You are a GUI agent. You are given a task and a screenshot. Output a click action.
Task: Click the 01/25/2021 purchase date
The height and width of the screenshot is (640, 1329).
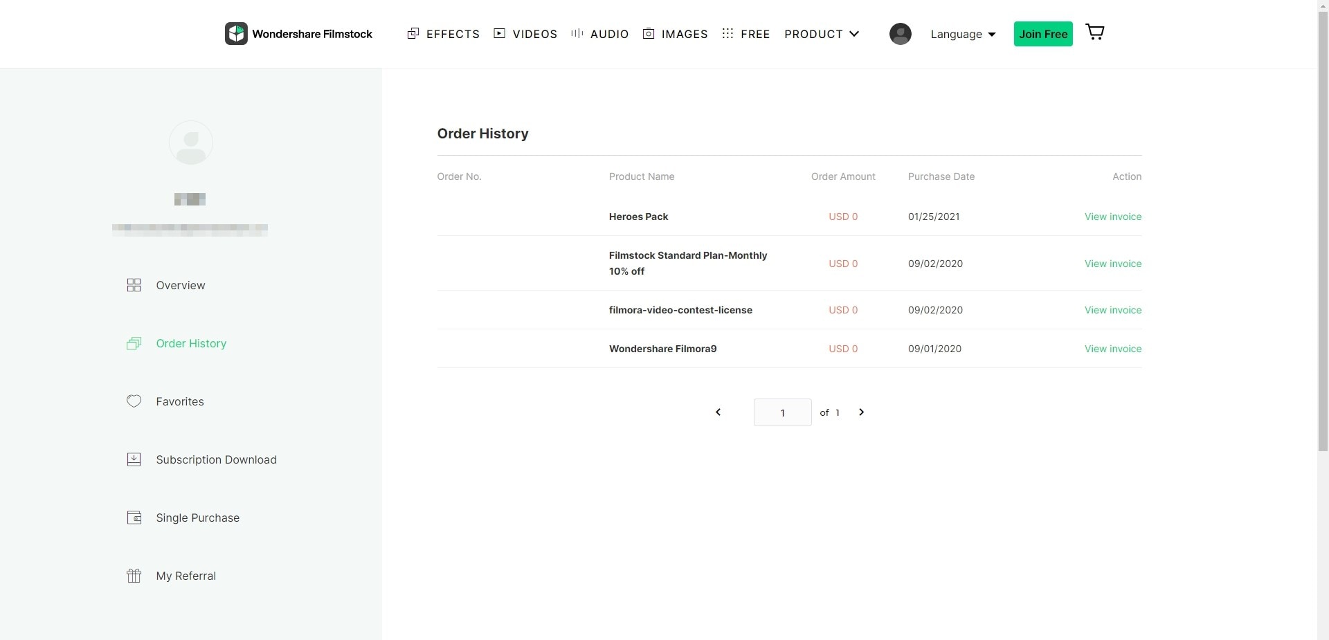[x=934, y=217]
